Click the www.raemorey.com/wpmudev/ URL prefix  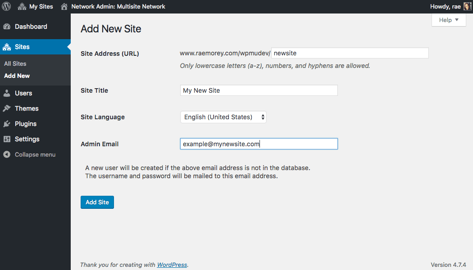[x=225, y=53]
